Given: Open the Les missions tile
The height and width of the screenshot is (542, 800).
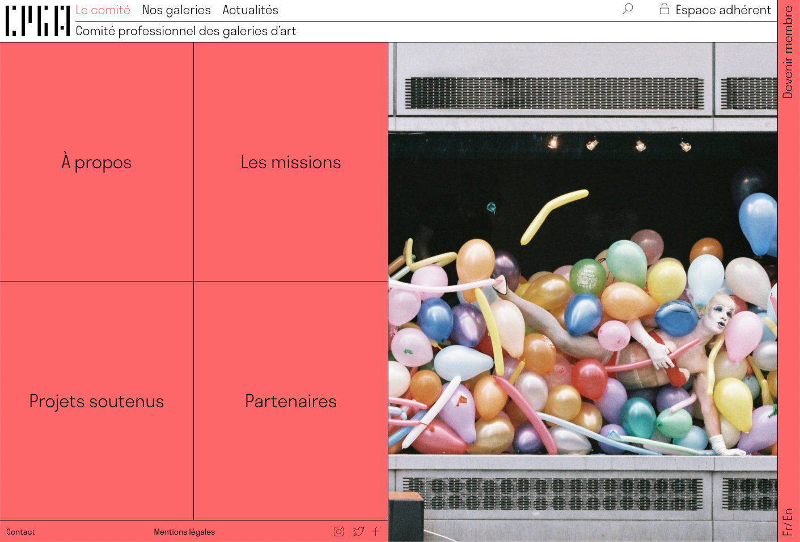Looking at the screenshot, I should [x=291, y=162].
